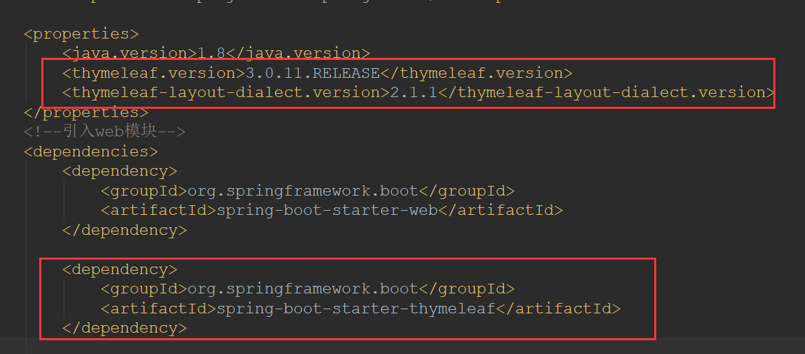Viewport: 805px width, 354px height.
Task: Click the opening <thymeleaf.version> tag
Action: [x=154, y=73]
